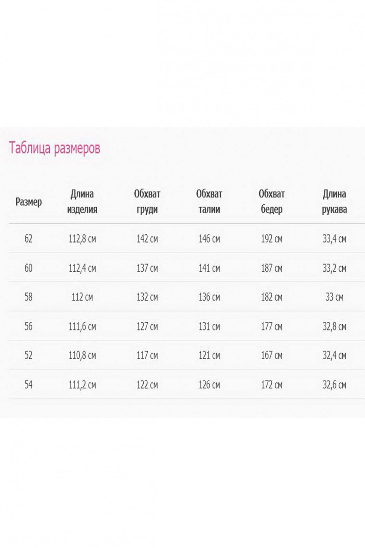Select size 60 in the table
Screen dimensions: 365x548
tap(28, 268)
